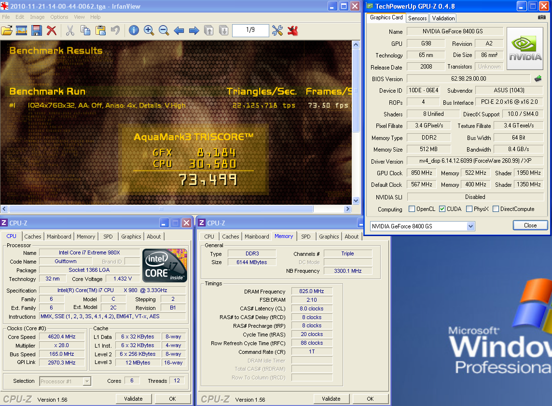
Task: Click the BIOS save chip icon in GPU-Z
Action: [538, 79]
